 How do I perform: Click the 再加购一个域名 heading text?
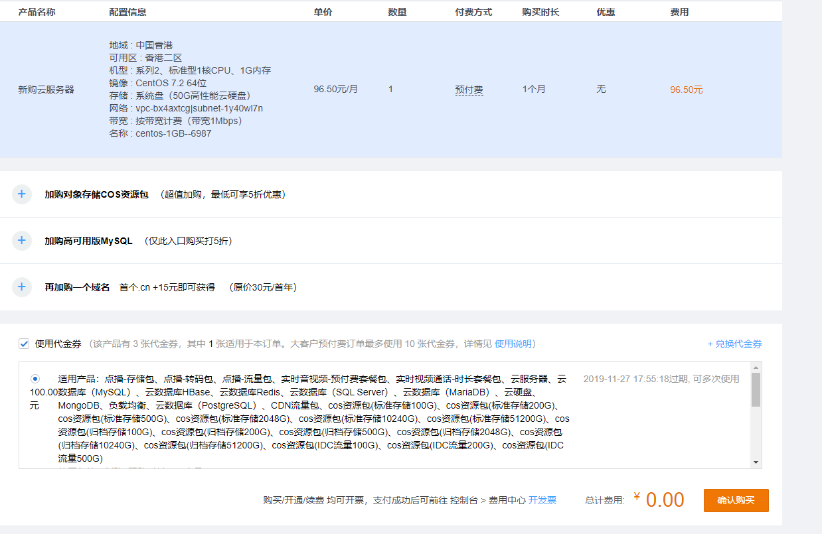pyautogui.click(x=77, y=287)
